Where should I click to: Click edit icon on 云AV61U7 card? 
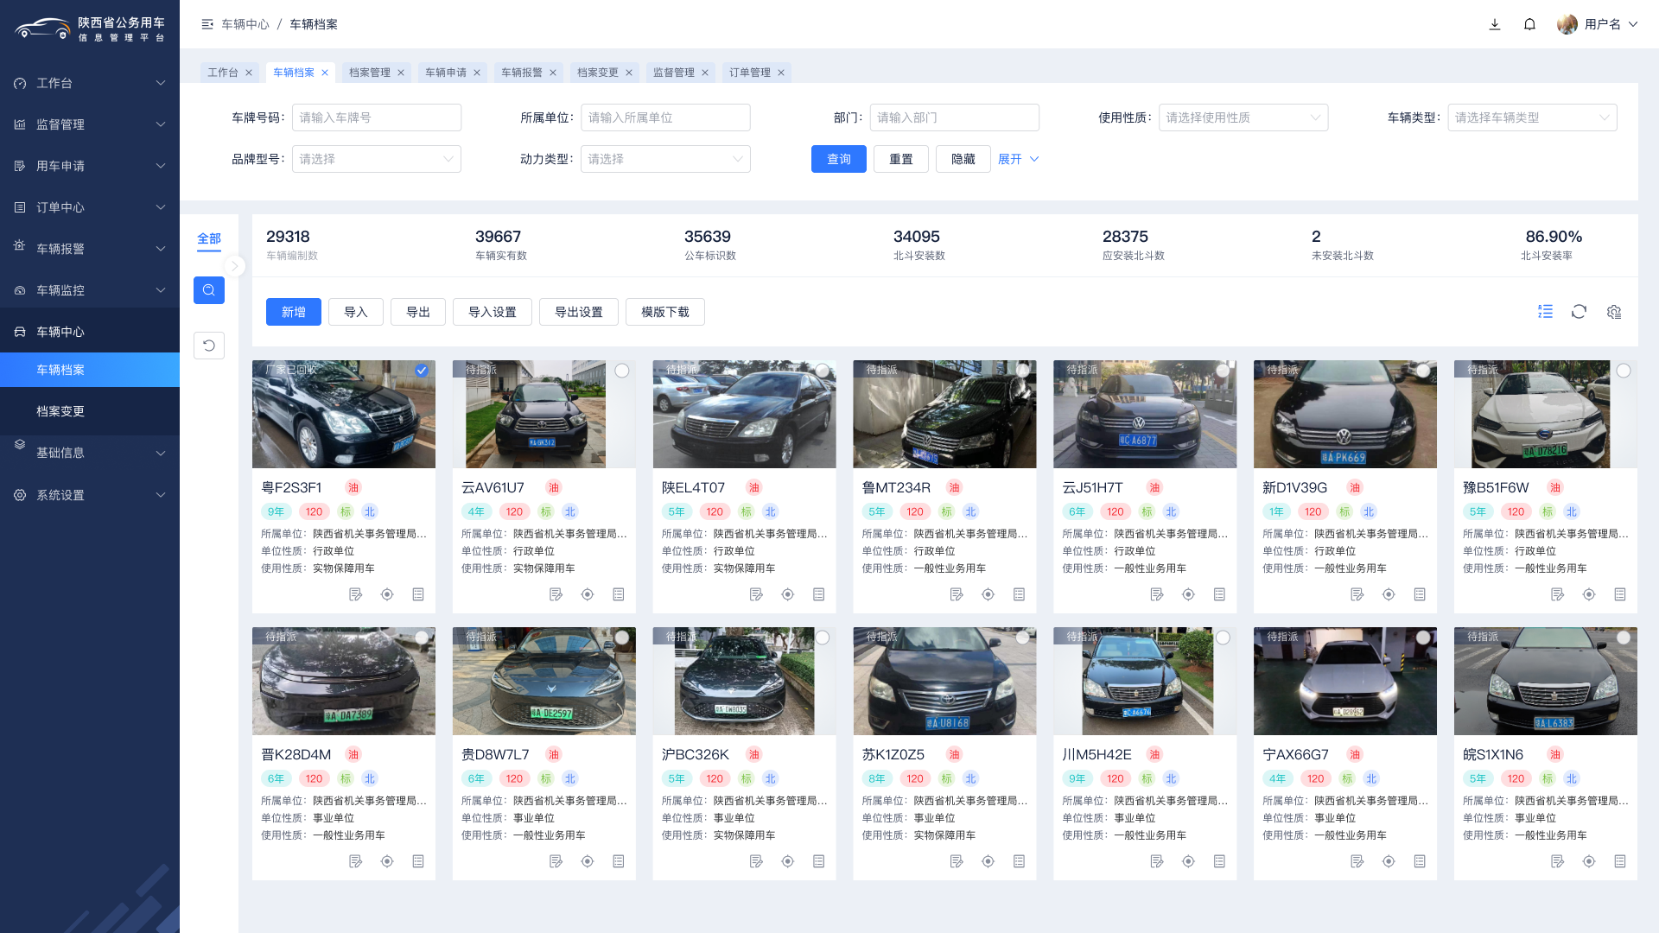tap(556, 594)
